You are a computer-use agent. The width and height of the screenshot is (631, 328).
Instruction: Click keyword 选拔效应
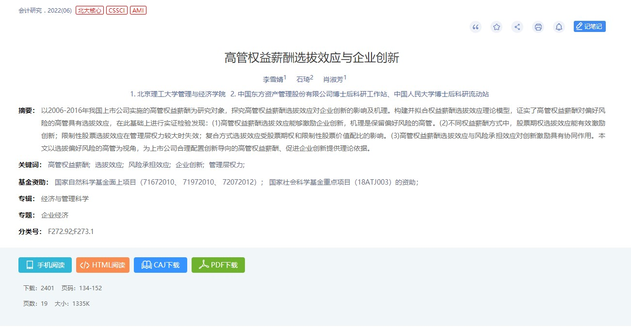(109, 165)
